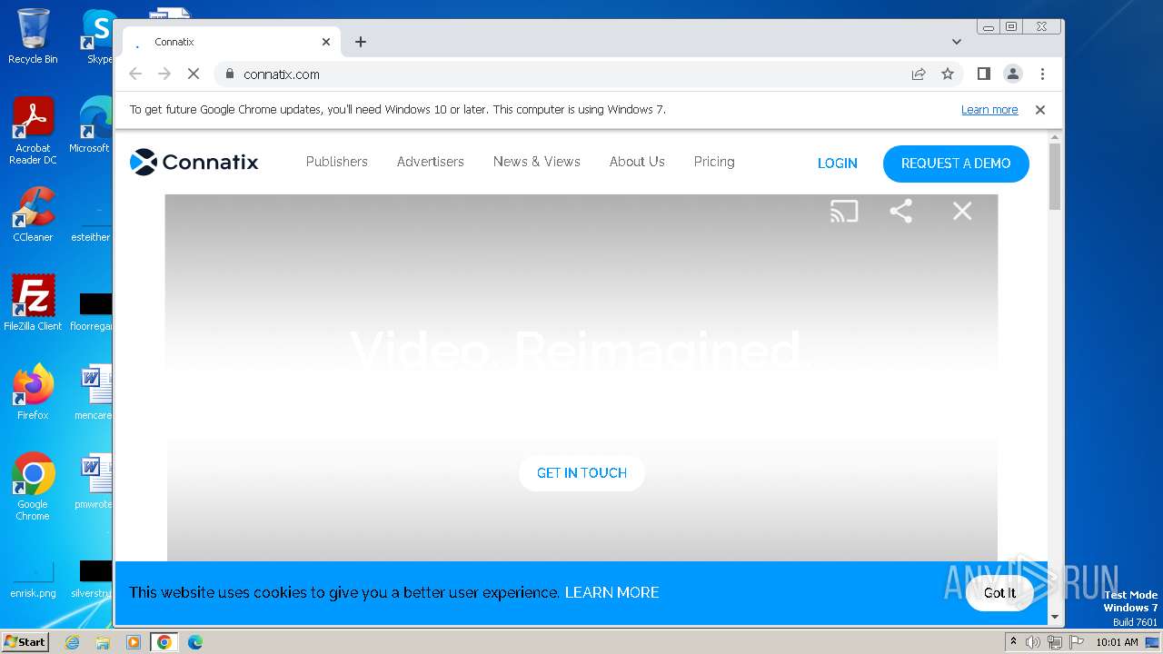Show hidden system tray icons
1163x654 pixels.
point(1014,642)
